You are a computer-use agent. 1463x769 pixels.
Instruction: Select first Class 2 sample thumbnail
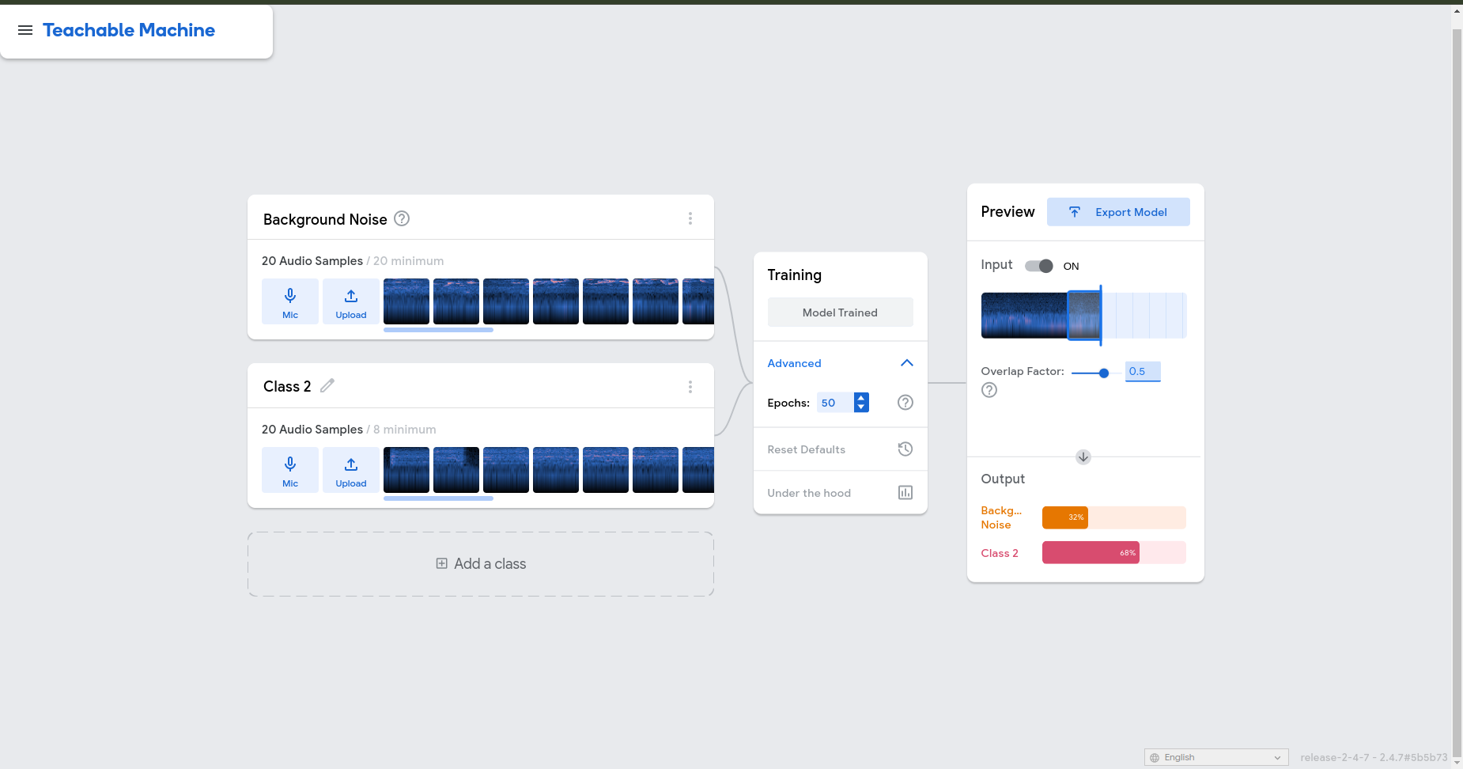pos(406,470)
